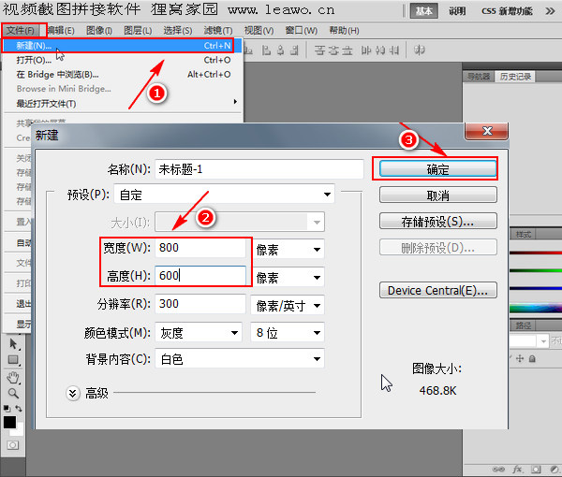
Task: Expand the 高级 options chevron
Action: 73,394
